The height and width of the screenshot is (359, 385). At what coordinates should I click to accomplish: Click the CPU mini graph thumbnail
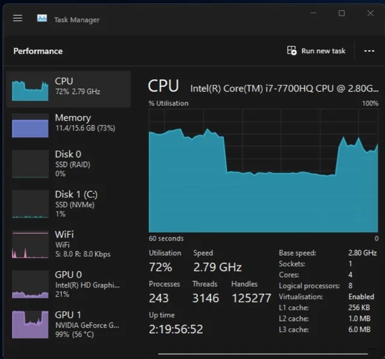pyautogui.click(x=30, y=90)
